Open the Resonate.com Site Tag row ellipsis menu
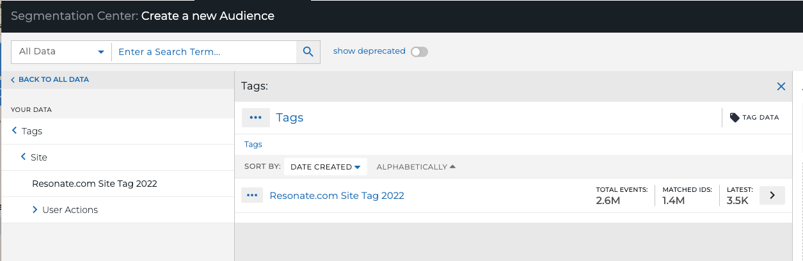This screenshot has height=261, width=803. pos(252,196)
